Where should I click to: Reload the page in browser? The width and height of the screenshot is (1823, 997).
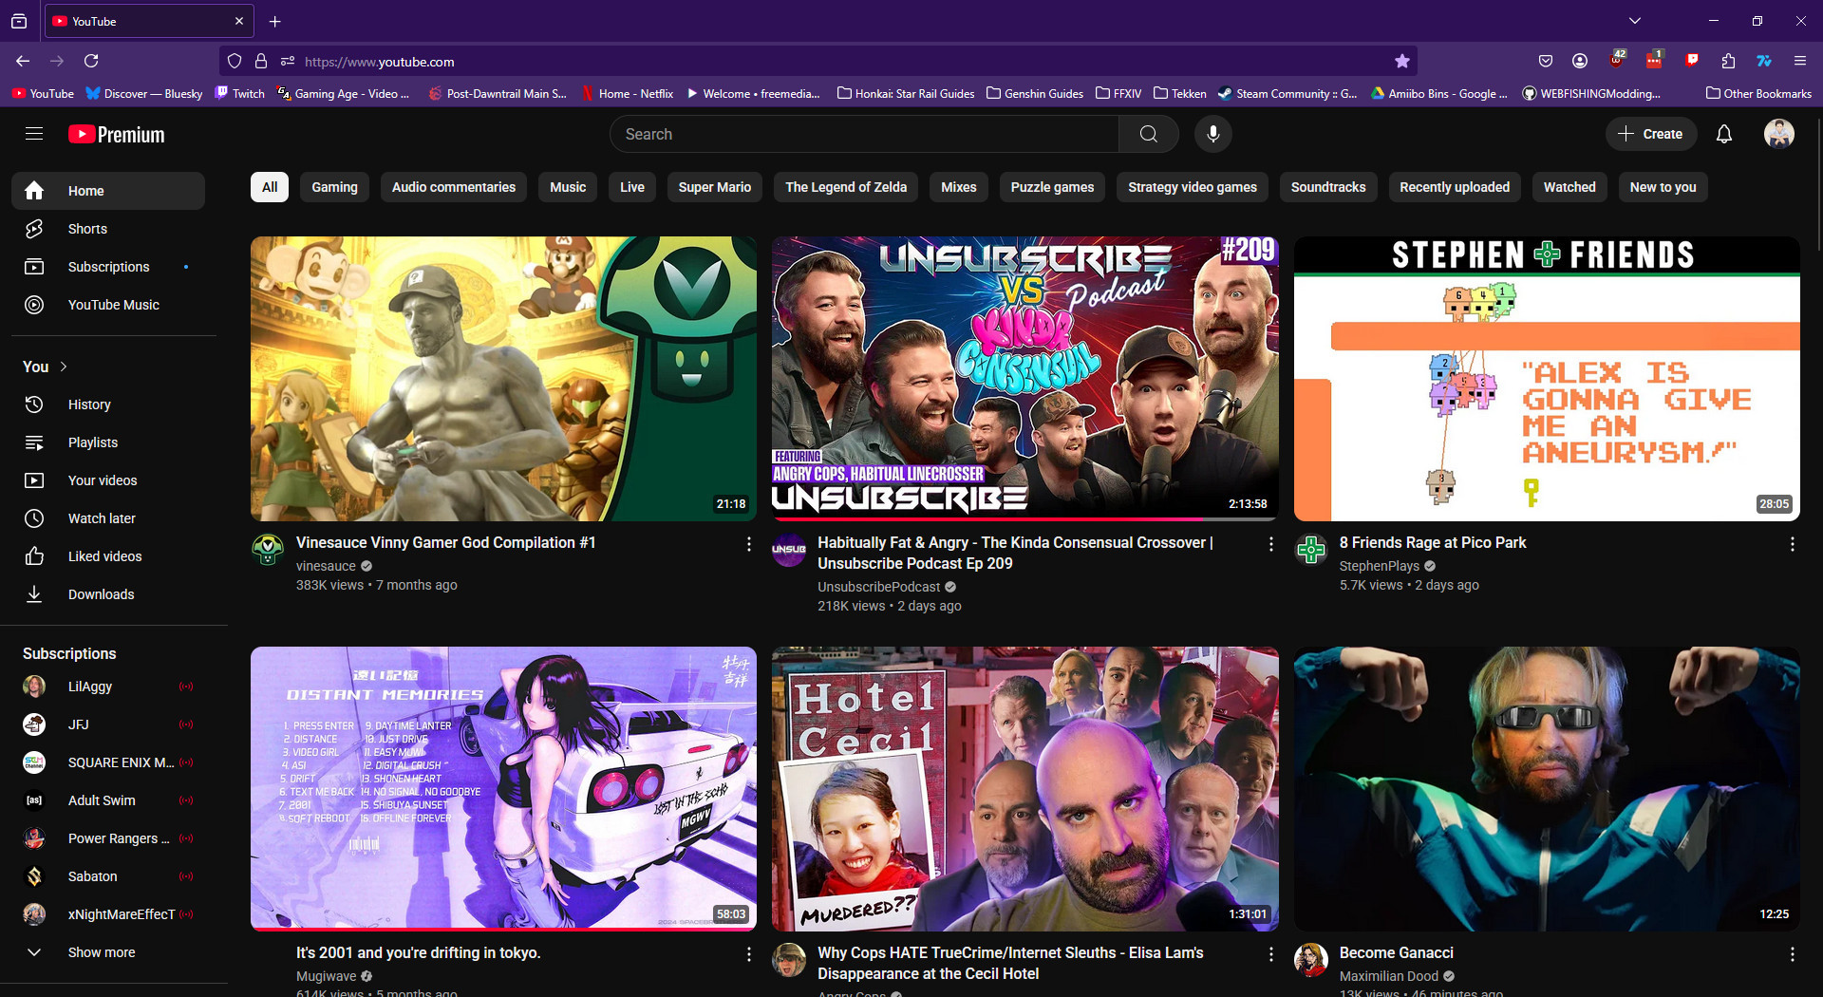(x=91, y=61)
